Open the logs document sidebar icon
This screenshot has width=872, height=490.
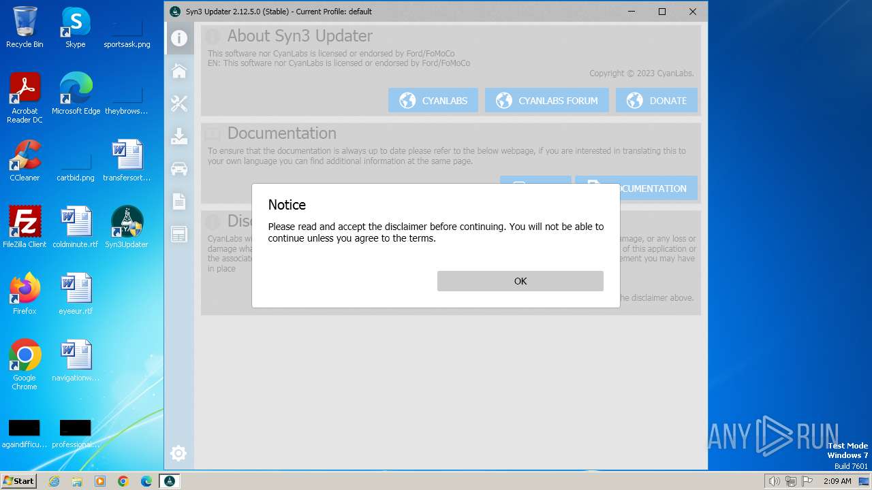[x=179, y=201]
